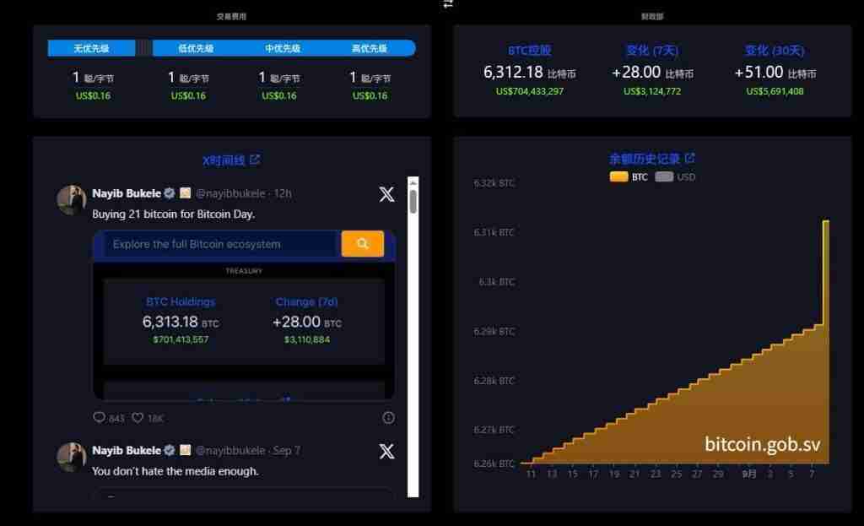Open external link icon beside 余额历史记录
The width and height of the screenshot is (864, 526).
[689, 158]
